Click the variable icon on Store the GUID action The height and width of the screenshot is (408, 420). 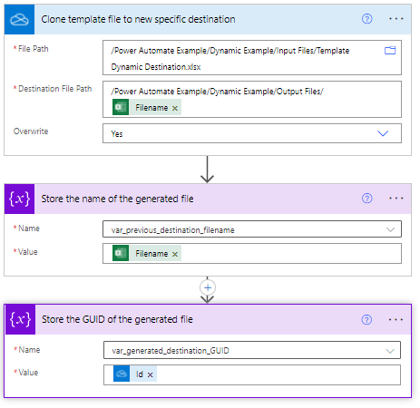20,319
